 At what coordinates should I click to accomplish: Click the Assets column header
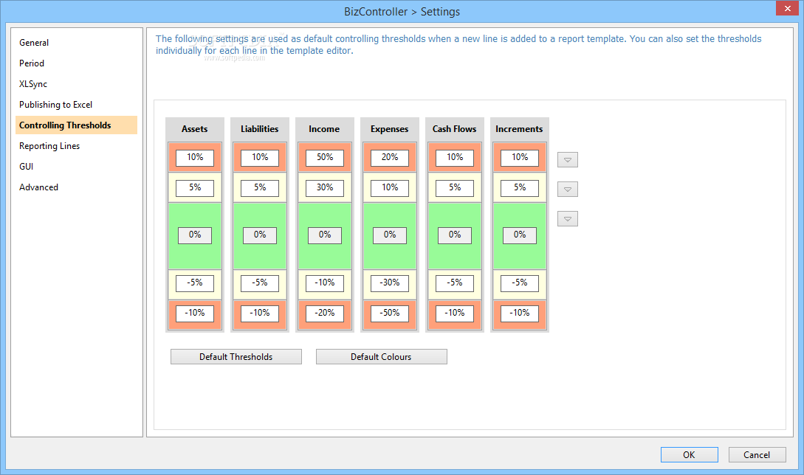(195, 129)
